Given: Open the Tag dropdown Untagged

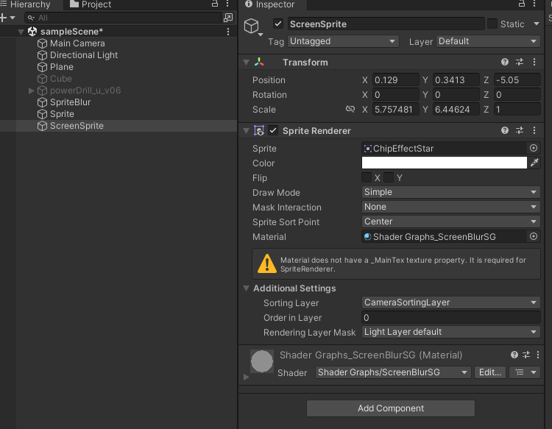Looking at the screenshot, I should (x=343, y=41).
